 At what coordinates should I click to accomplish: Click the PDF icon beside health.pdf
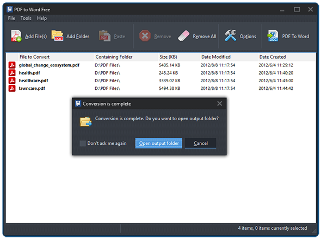pos(12,73)
